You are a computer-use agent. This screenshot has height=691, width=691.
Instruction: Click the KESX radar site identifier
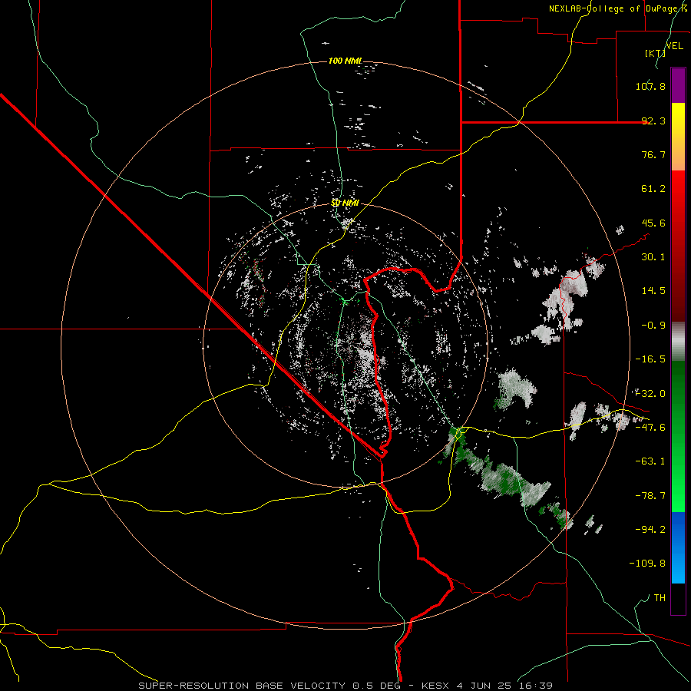pyautogui.click(x=436, y=686)
